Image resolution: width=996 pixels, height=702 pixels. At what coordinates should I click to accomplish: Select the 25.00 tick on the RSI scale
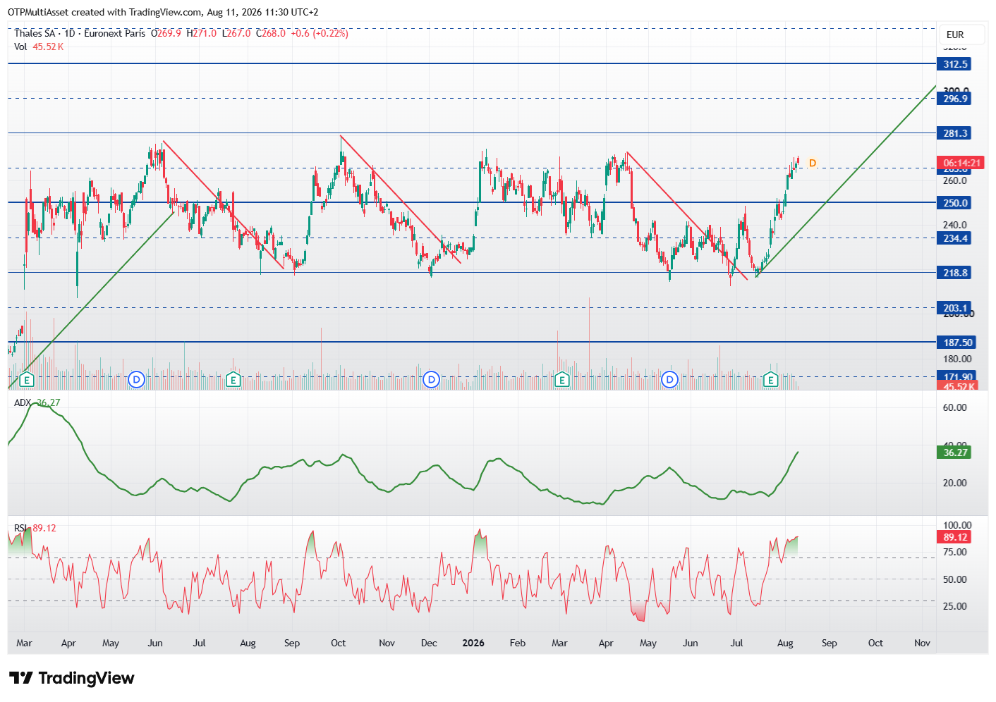pyautogui.click(x=955, y=606)
